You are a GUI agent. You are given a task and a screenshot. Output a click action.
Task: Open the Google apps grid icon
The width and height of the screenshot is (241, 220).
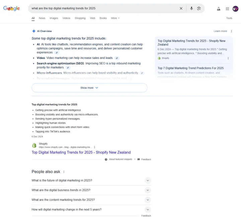227,9
